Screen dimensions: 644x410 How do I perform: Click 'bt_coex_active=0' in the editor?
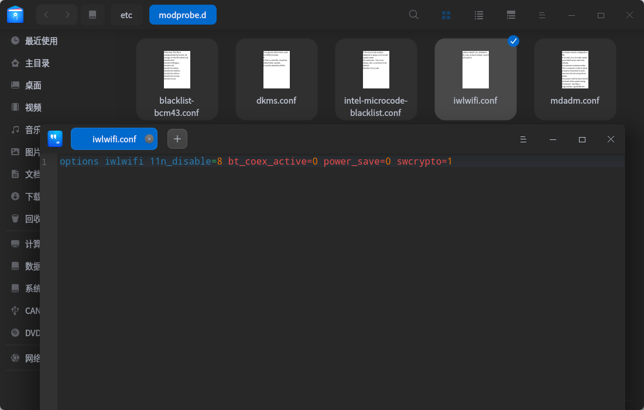coord(273,162)
